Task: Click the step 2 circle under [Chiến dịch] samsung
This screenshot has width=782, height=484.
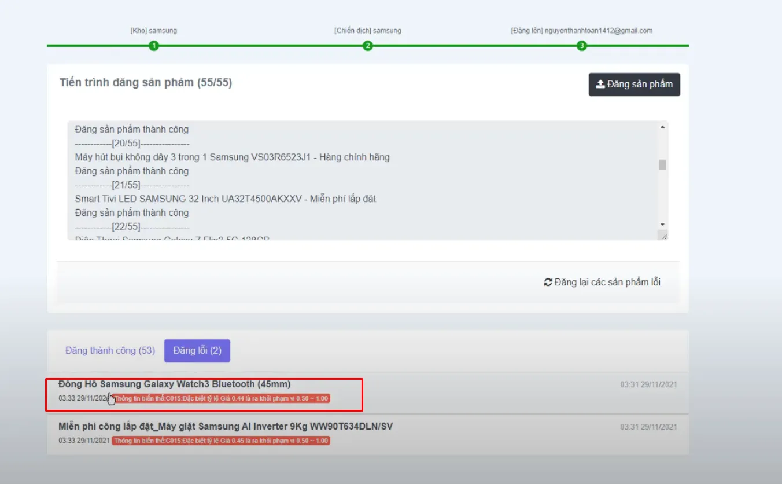Action: [x=367, y=46]
